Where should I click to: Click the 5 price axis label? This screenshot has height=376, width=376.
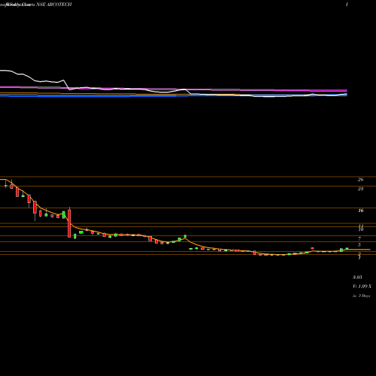pos(359,244)
